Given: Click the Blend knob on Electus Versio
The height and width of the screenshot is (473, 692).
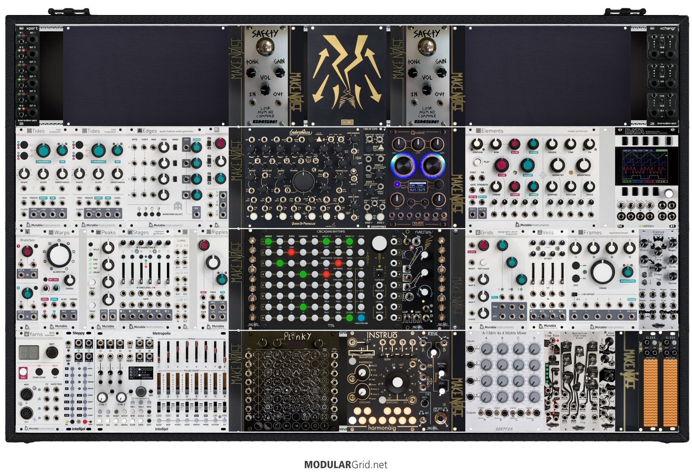Looking at the screenshot, I should [645, 244].
